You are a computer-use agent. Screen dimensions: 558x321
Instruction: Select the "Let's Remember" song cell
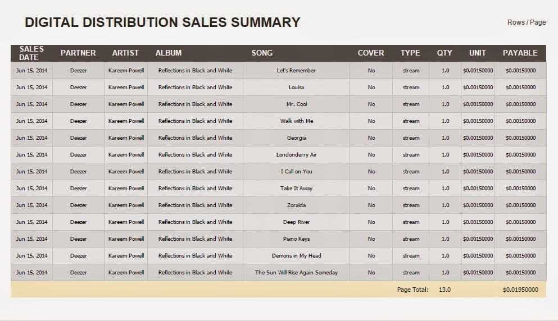point(296,71)
